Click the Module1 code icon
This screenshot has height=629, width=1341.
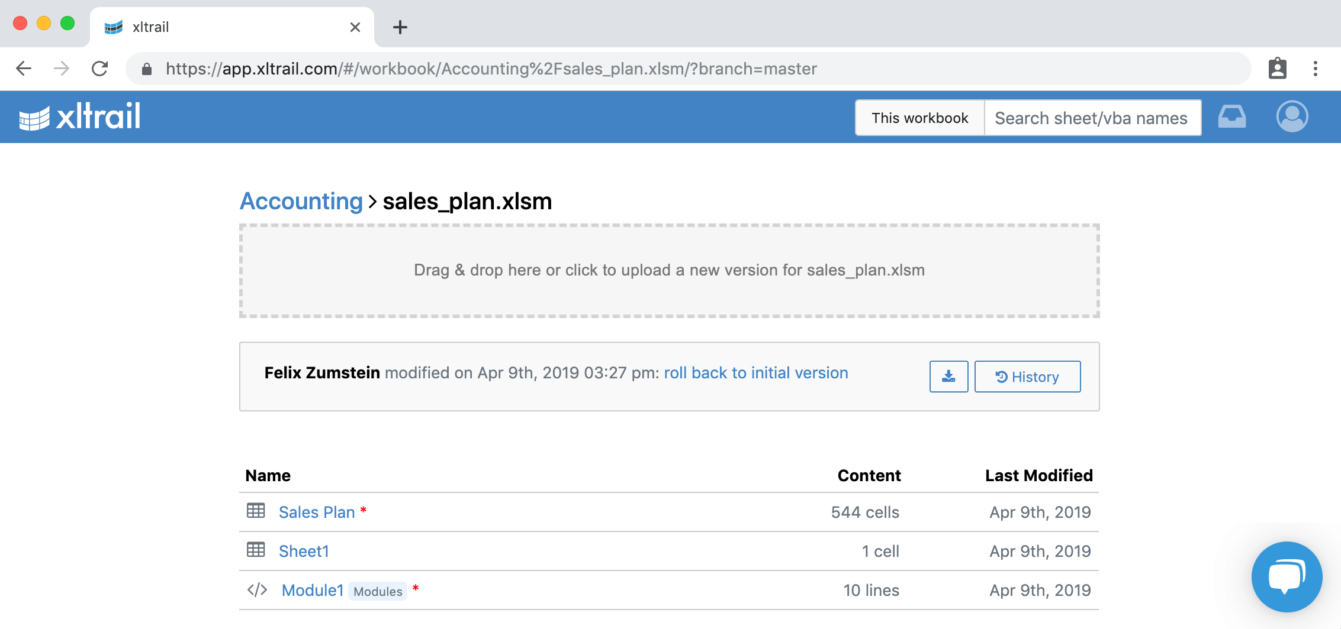pyautogui.click(x=257, y=590)
